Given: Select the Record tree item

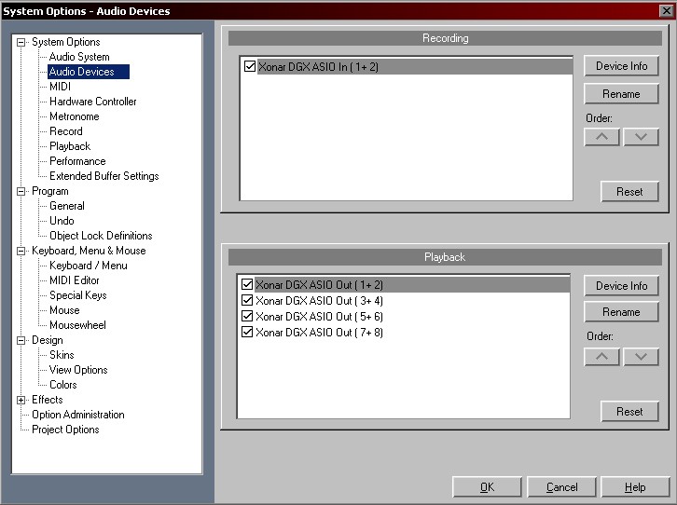Looking at the screenshot, I should [x=65, y=131].
